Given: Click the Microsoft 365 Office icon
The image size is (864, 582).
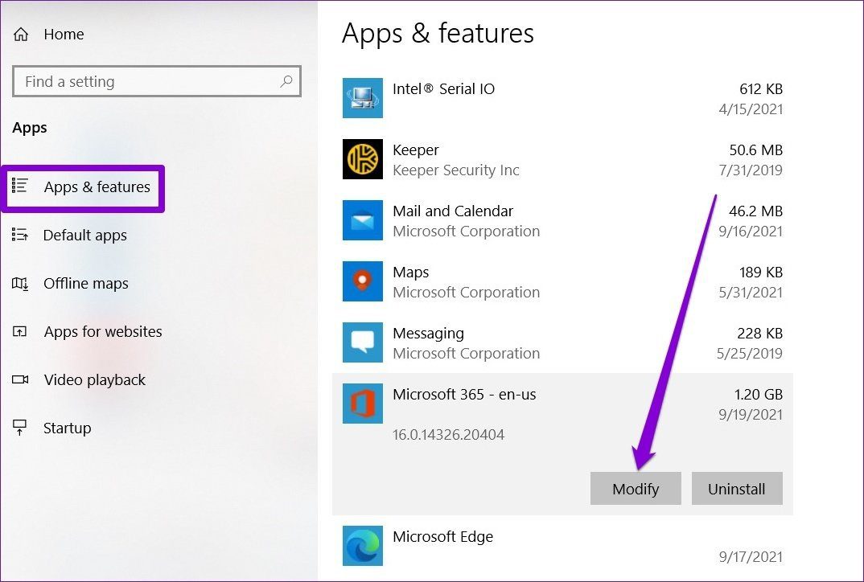Looking at the screenshot, I should (363, 404).
